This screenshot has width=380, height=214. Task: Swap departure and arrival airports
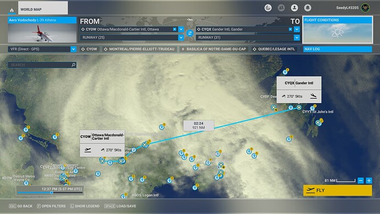click(190, 33)
